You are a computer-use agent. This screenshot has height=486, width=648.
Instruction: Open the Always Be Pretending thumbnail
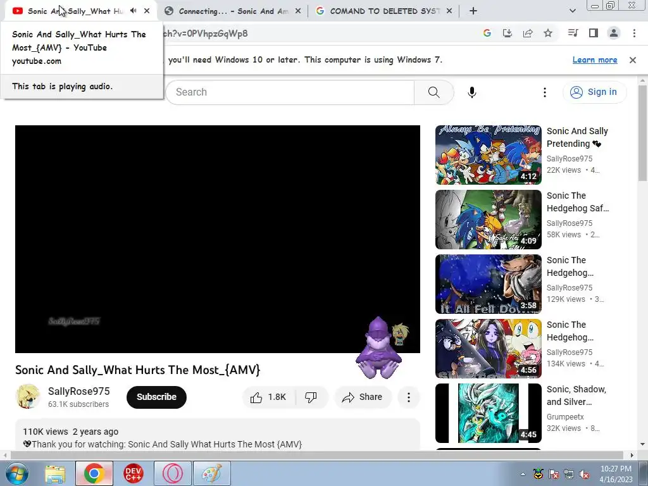tap(488, 154)
